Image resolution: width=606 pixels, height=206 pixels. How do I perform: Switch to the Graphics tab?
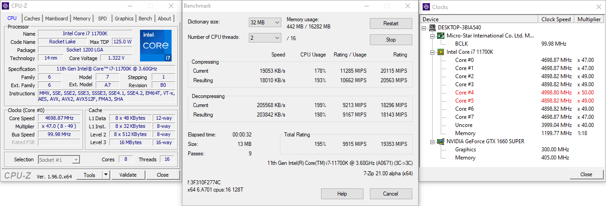124,19
